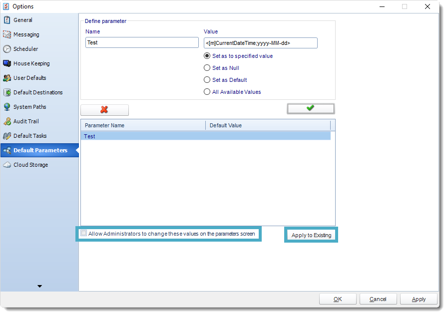Select Default Parameters in sidebar
Screen dimensions: 447x315
39,150
